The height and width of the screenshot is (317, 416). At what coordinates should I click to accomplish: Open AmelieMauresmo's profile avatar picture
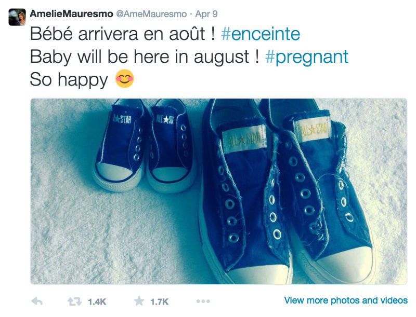click(x=17, y=17)
